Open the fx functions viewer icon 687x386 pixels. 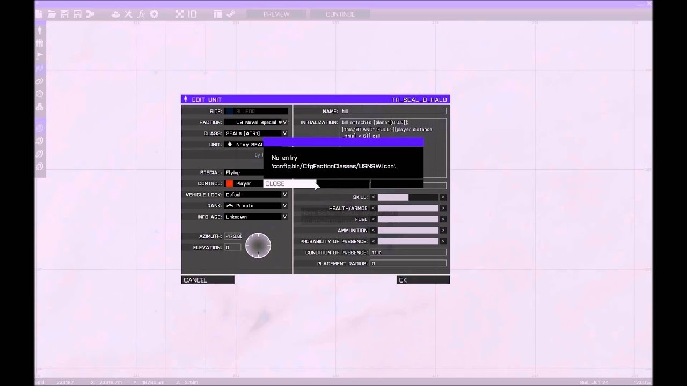[142, 14]
